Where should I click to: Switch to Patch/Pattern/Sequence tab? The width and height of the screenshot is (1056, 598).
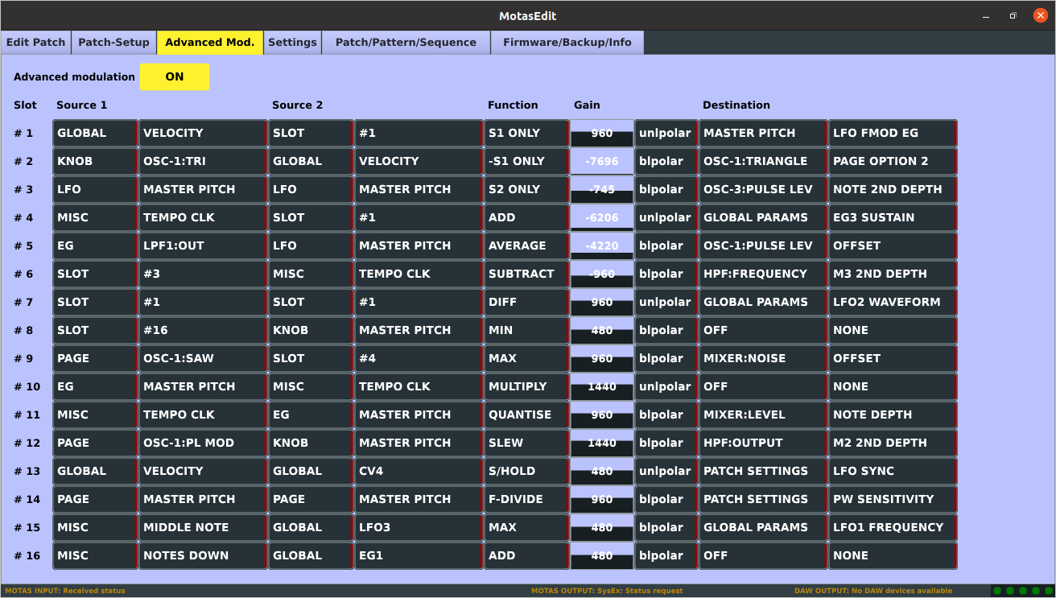tap(406, 43)
